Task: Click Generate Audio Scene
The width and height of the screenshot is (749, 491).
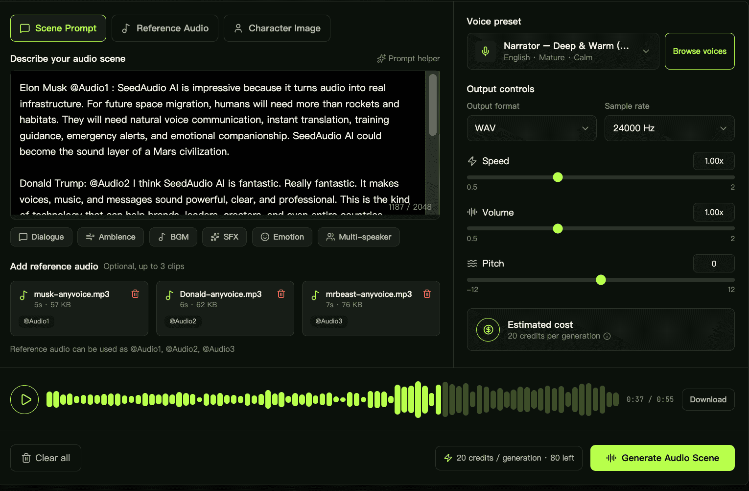Action: 662,458
